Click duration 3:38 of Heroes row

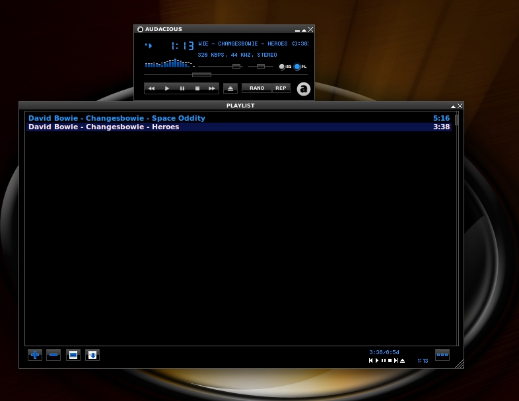[x=442, y=127]
